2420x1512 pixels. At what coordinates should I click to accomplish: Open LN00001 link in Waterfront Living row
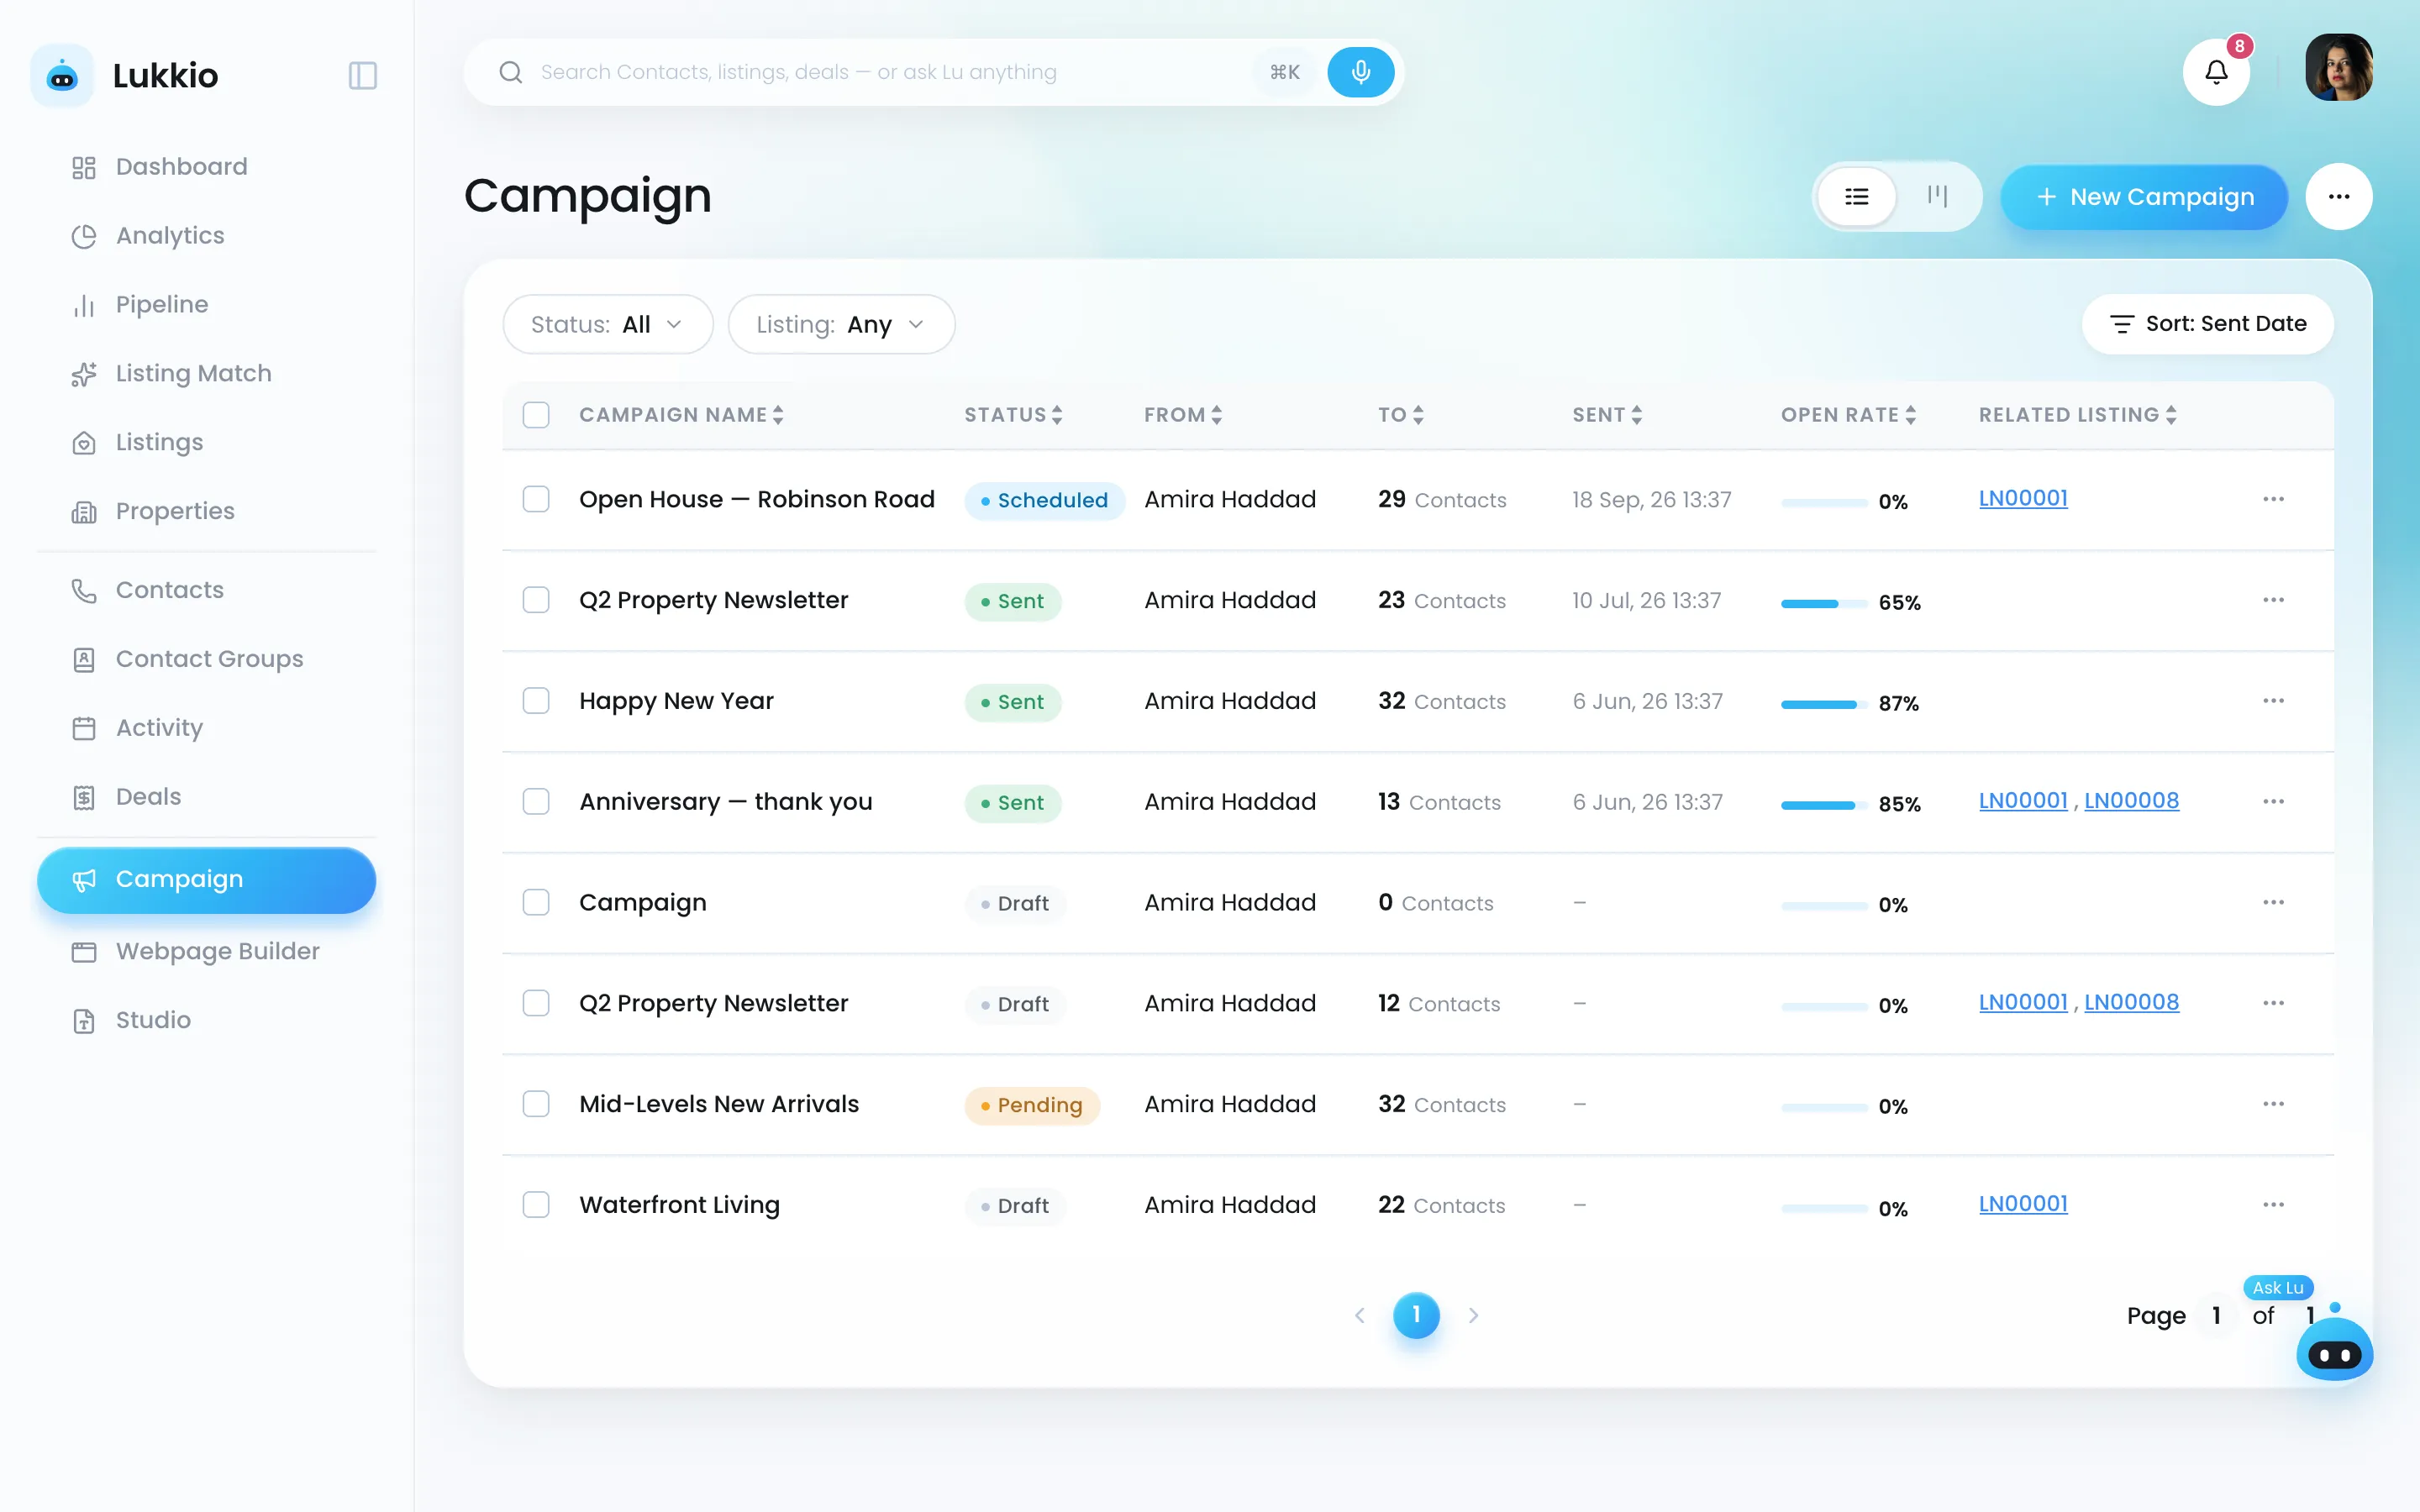(2023, 1204)
